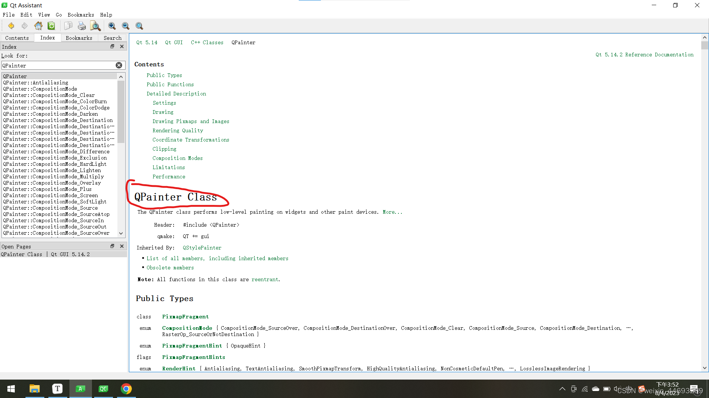Float the Index panel

(112, 46)
